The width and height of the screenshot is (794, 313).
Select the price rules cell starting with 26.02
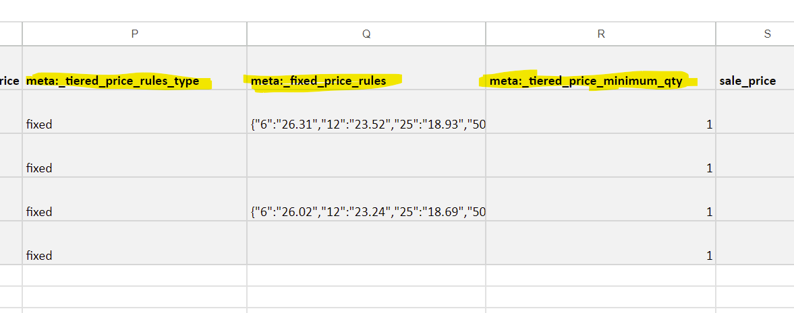(x=366, y=199)
